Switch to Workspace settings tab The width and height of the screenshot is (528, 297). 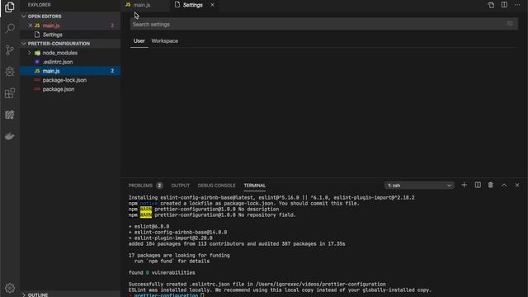165,40
